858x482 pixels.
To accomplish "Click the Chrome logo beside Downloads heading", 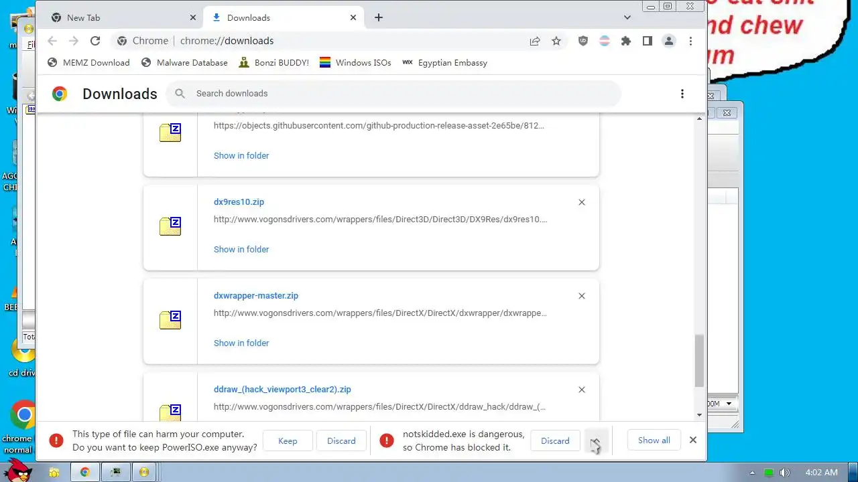I will pos(60,94).
